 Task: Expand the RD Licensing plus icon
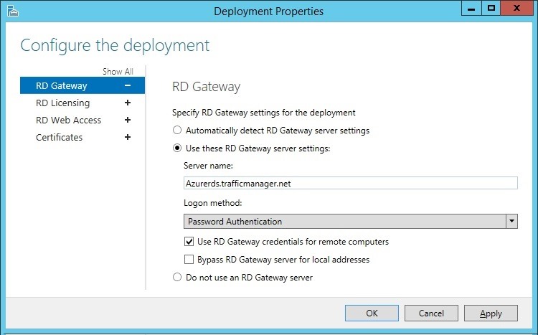128,103
